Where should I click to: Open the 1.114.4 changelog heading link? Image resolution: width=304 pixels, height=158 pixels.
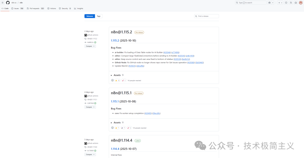click(115, 149)
